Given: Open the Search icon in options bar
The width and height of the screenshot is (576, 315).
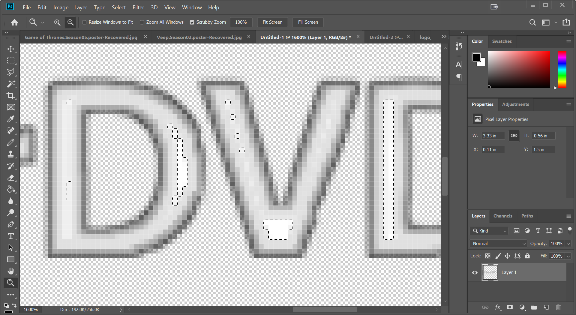Looking at the screenshot, I should (x=532, y=22).
